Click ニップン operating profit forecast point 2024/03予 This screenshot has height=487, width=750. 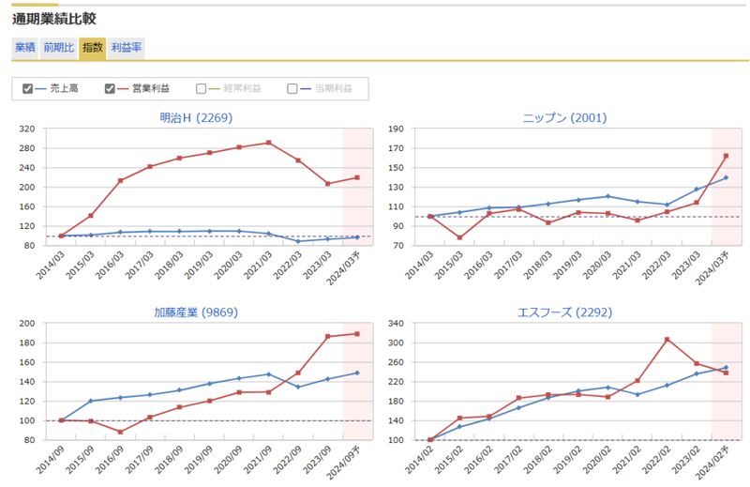[726, 156]
